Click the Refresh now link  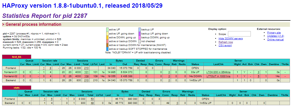(226, 42)
